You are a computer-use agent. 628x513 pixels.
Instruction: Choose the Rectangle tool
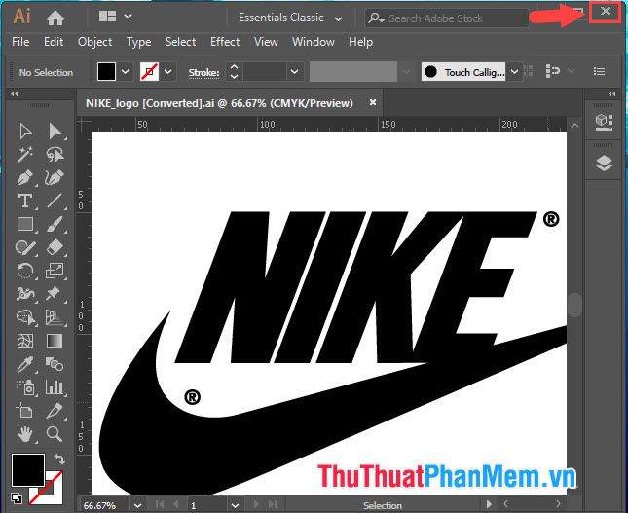(25, 224)
